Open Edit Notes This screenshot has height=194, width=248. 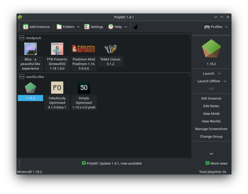click(211, 106)
